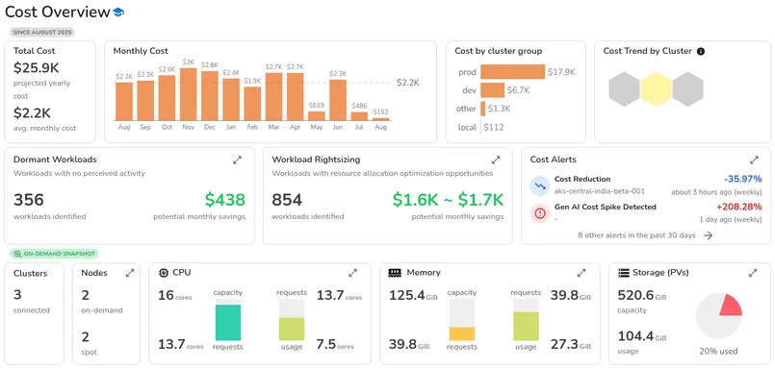Click the dev cluster group bar
This screenshot has height=368, width=775.
point(492,90)
